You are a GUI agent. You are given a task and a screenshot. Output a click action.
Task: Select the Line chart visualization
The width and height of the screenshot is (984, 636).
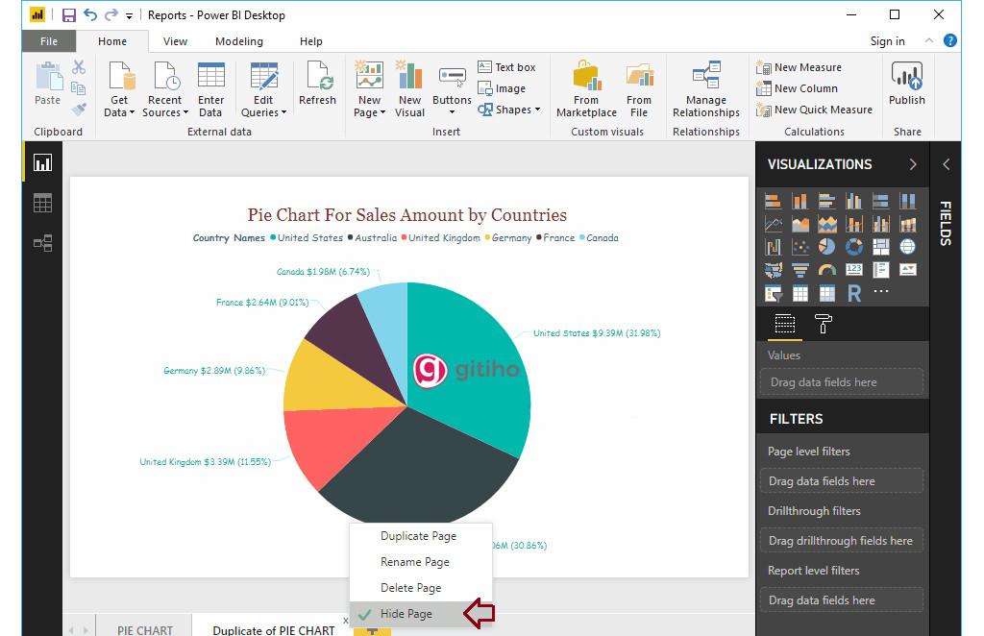click(x=774, y=224)
